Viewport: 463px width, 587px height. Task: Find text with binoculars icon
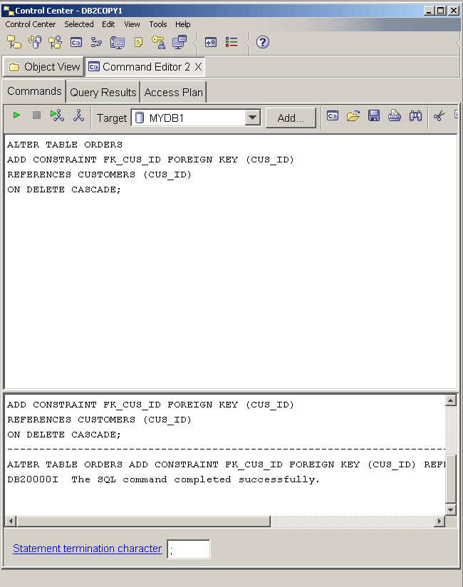tap(415, 116)
